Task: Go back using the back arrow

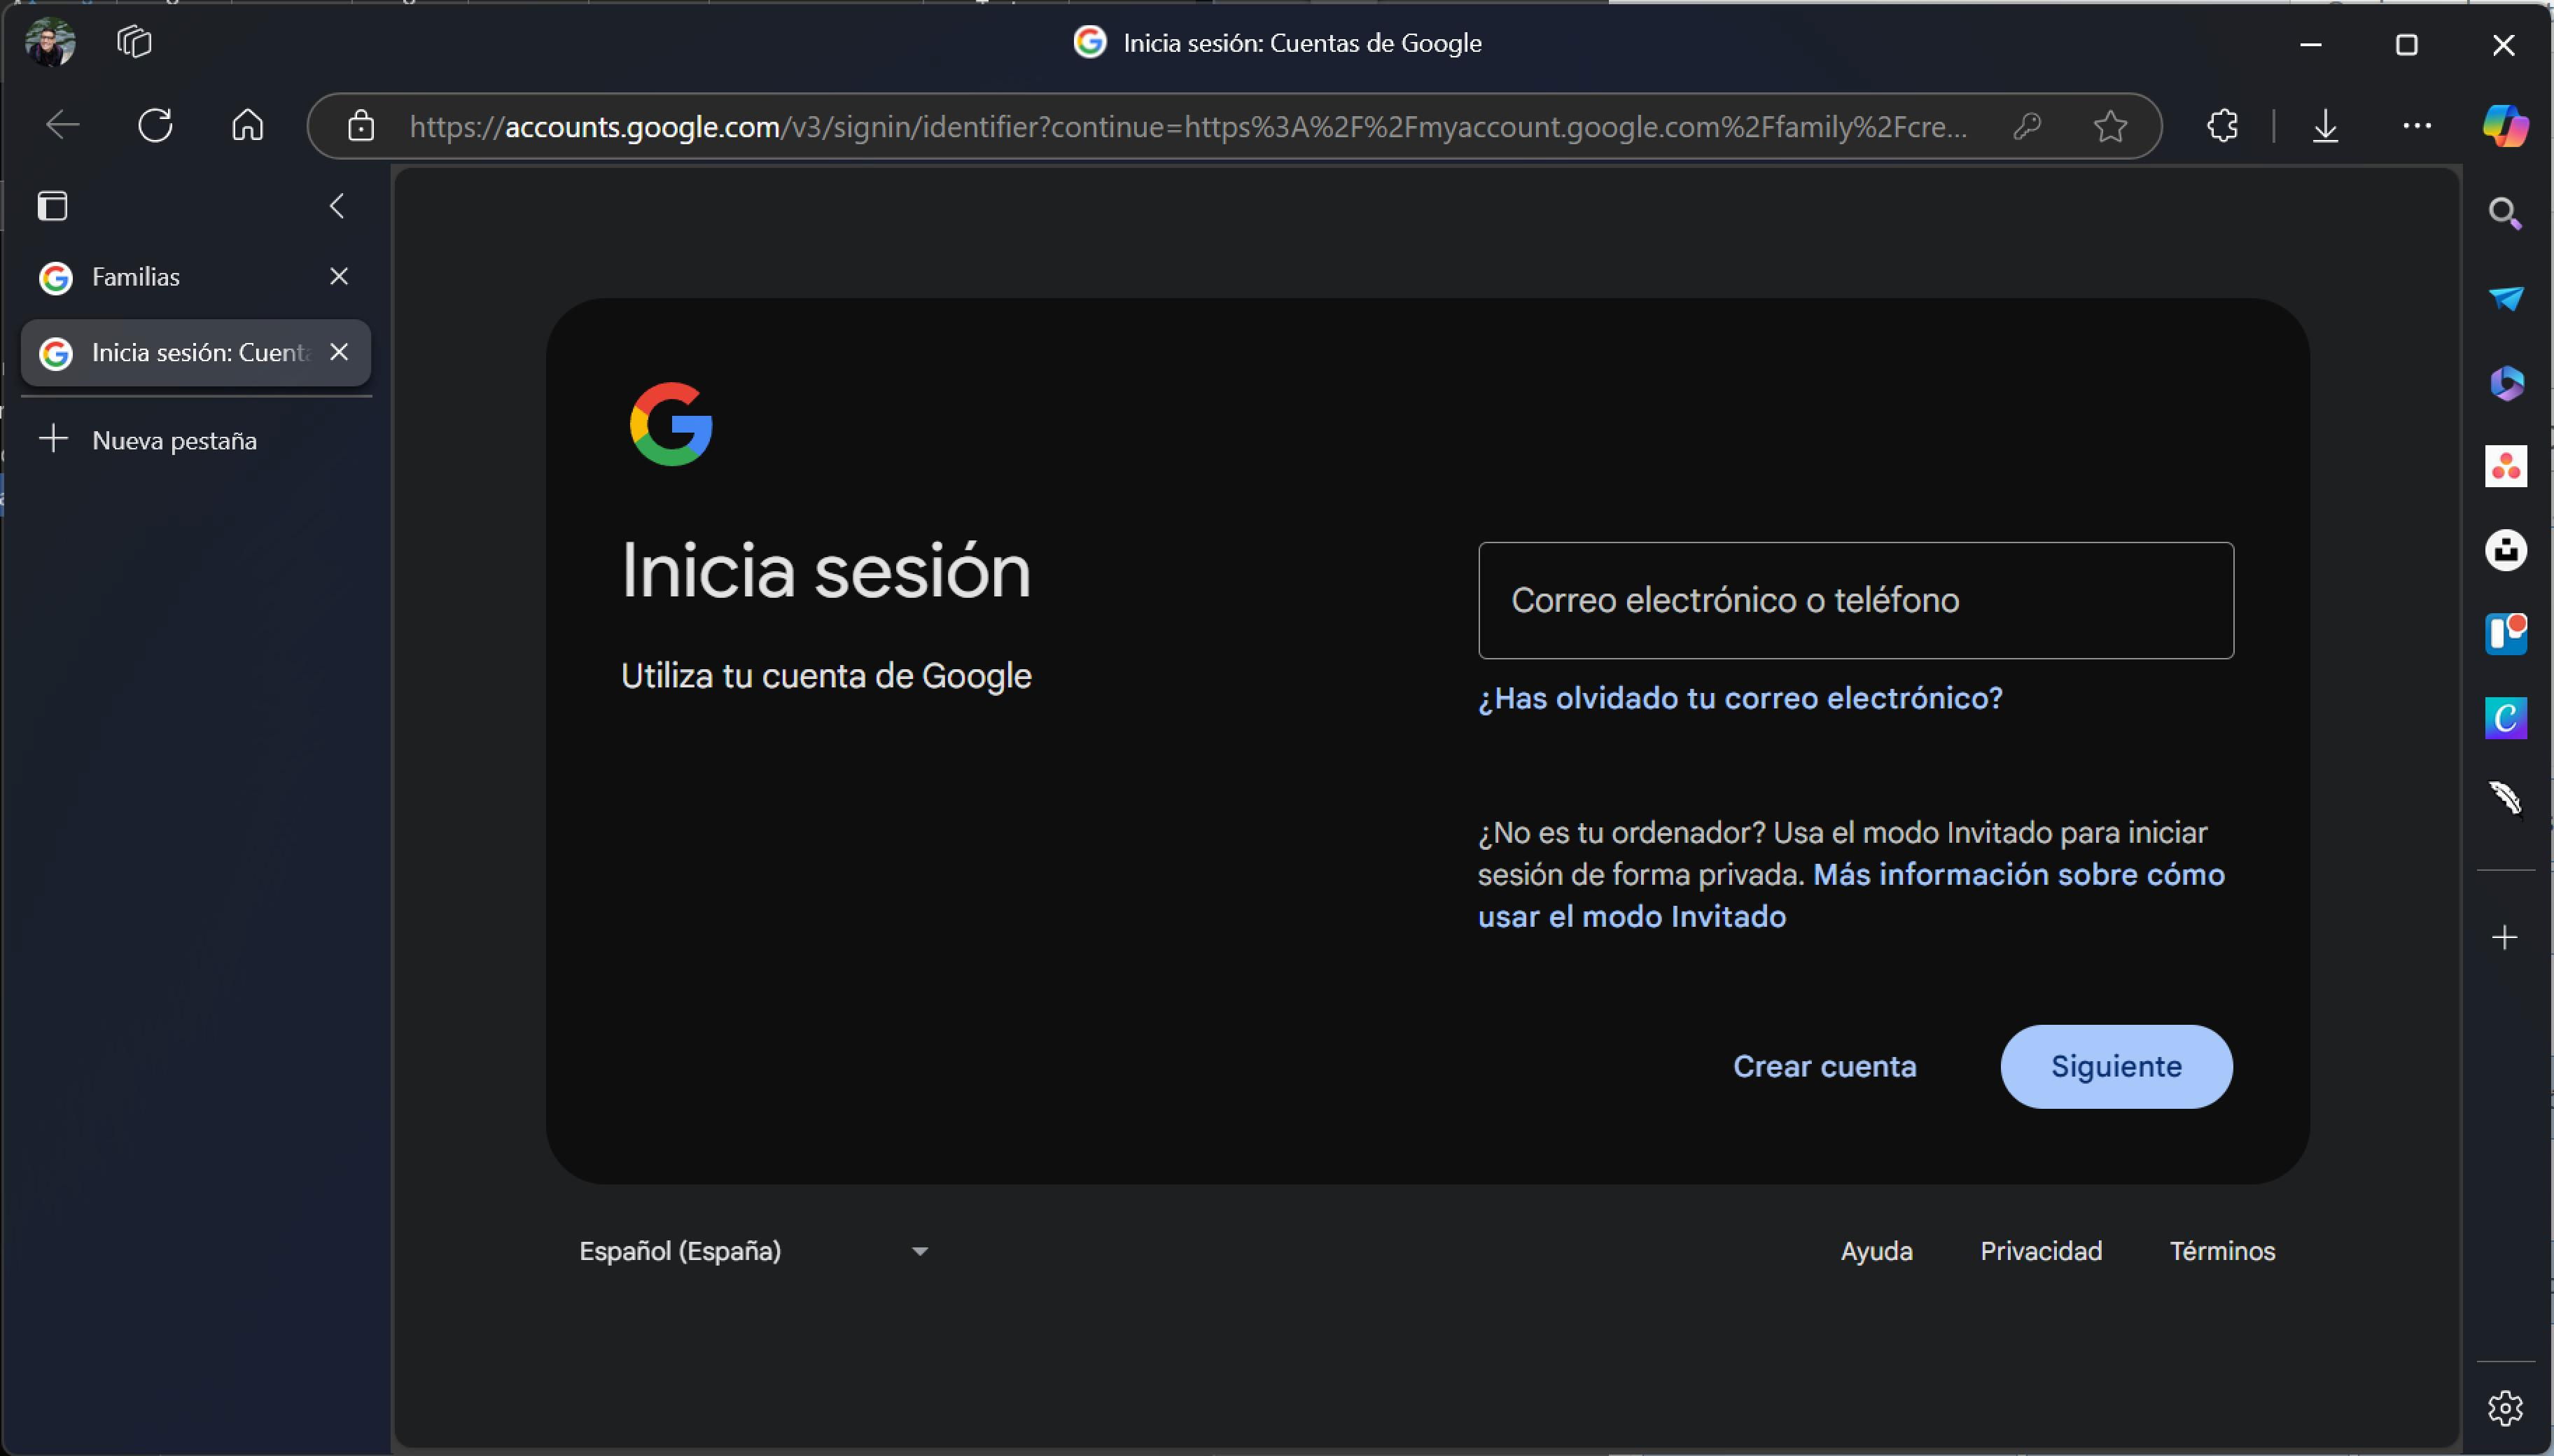Action: 63,125
